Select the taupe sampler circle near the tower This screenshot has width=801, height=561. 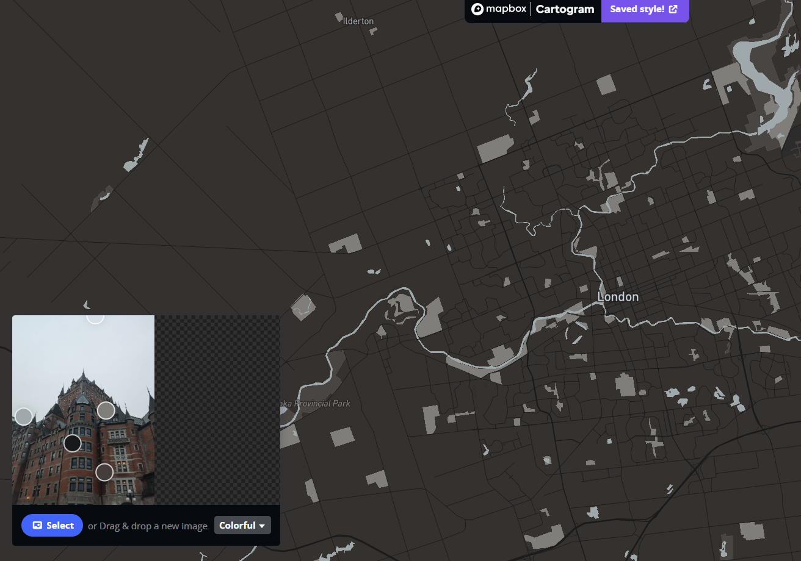click(x=105, y=410)
